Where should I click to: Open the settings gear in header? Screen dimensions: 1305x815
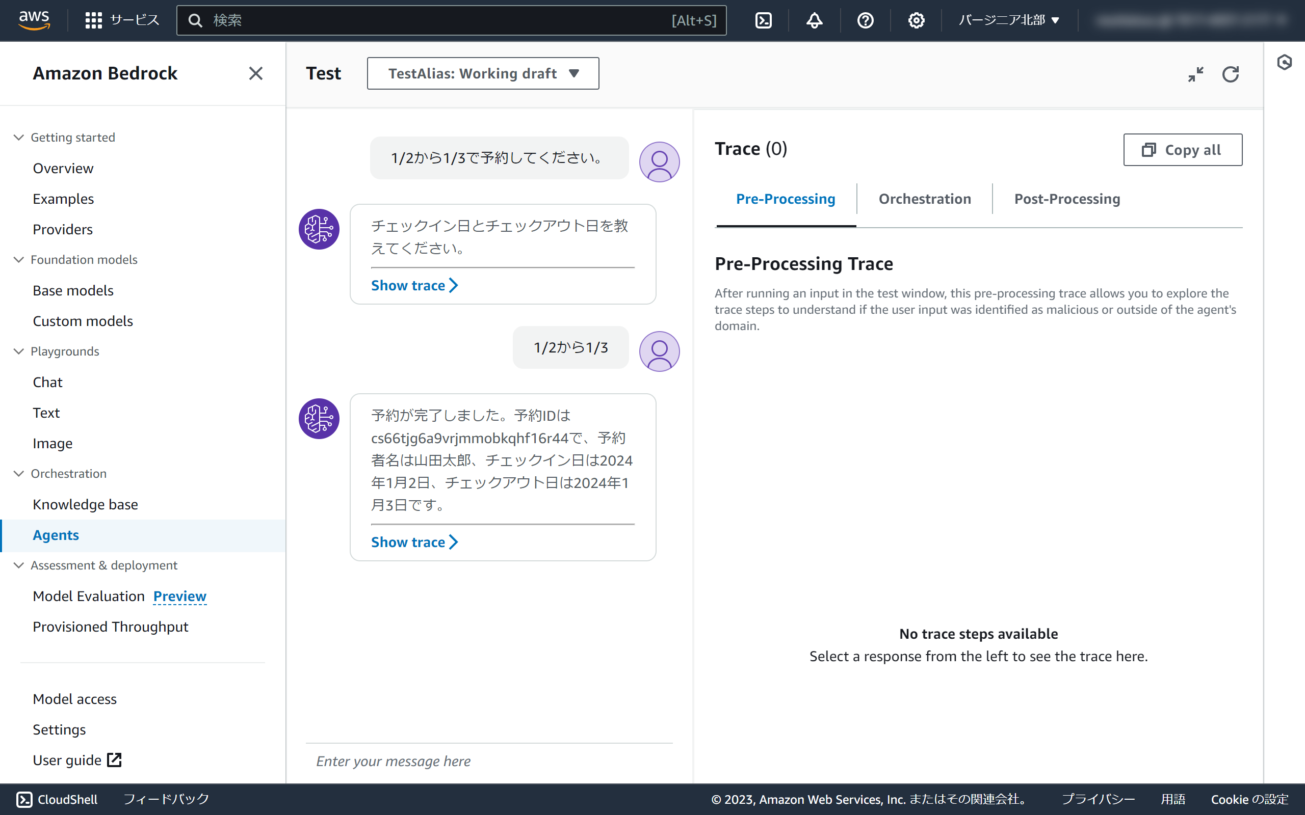(x=916, y=20)
